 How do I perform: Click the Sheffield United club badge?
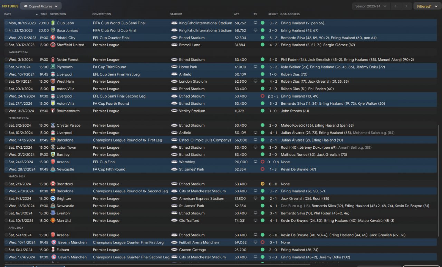53,45
